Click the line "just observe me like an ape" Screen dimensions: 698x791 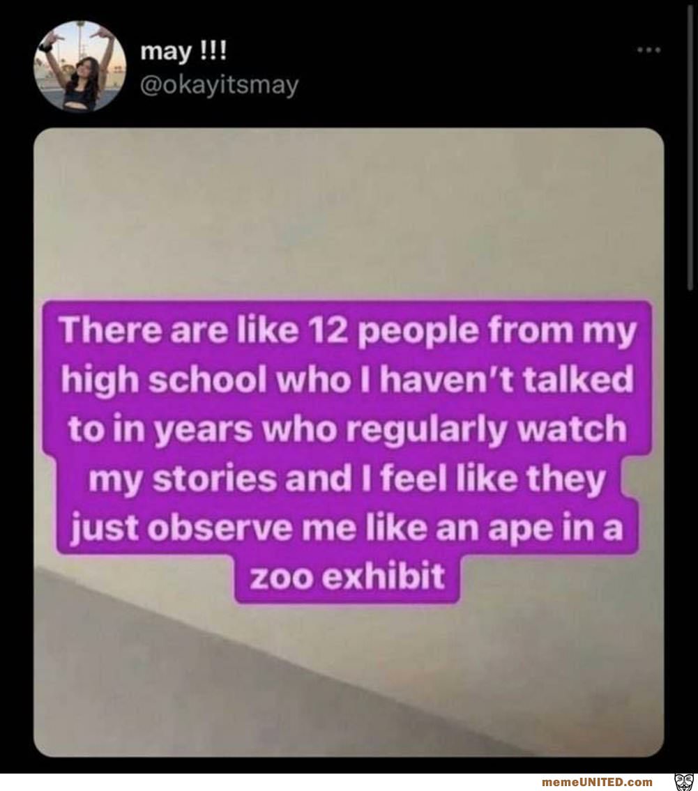point(347,529)
